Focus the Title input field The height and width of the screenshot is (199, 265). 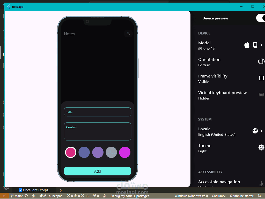click(x=98, y=112)
